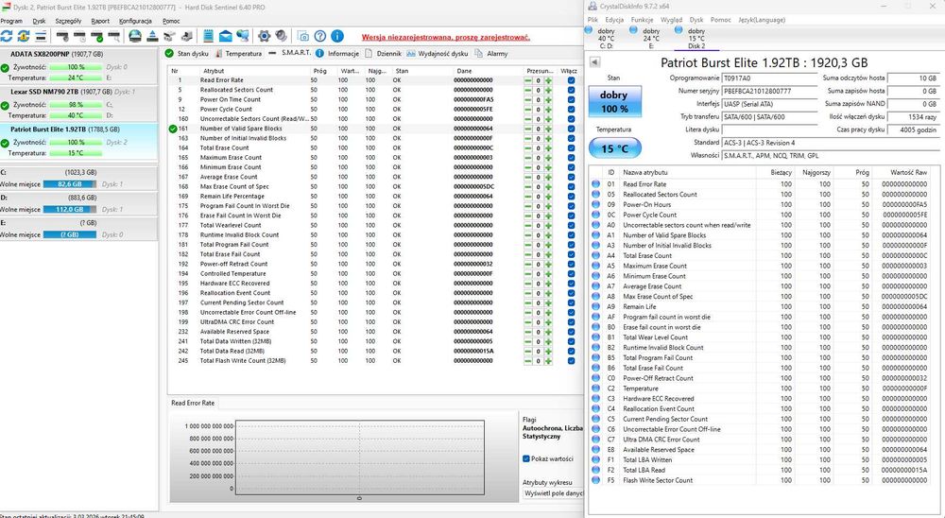945x518 pixels.
Task: Open settings via the gear icon
Action: click(x=264, y=36)
